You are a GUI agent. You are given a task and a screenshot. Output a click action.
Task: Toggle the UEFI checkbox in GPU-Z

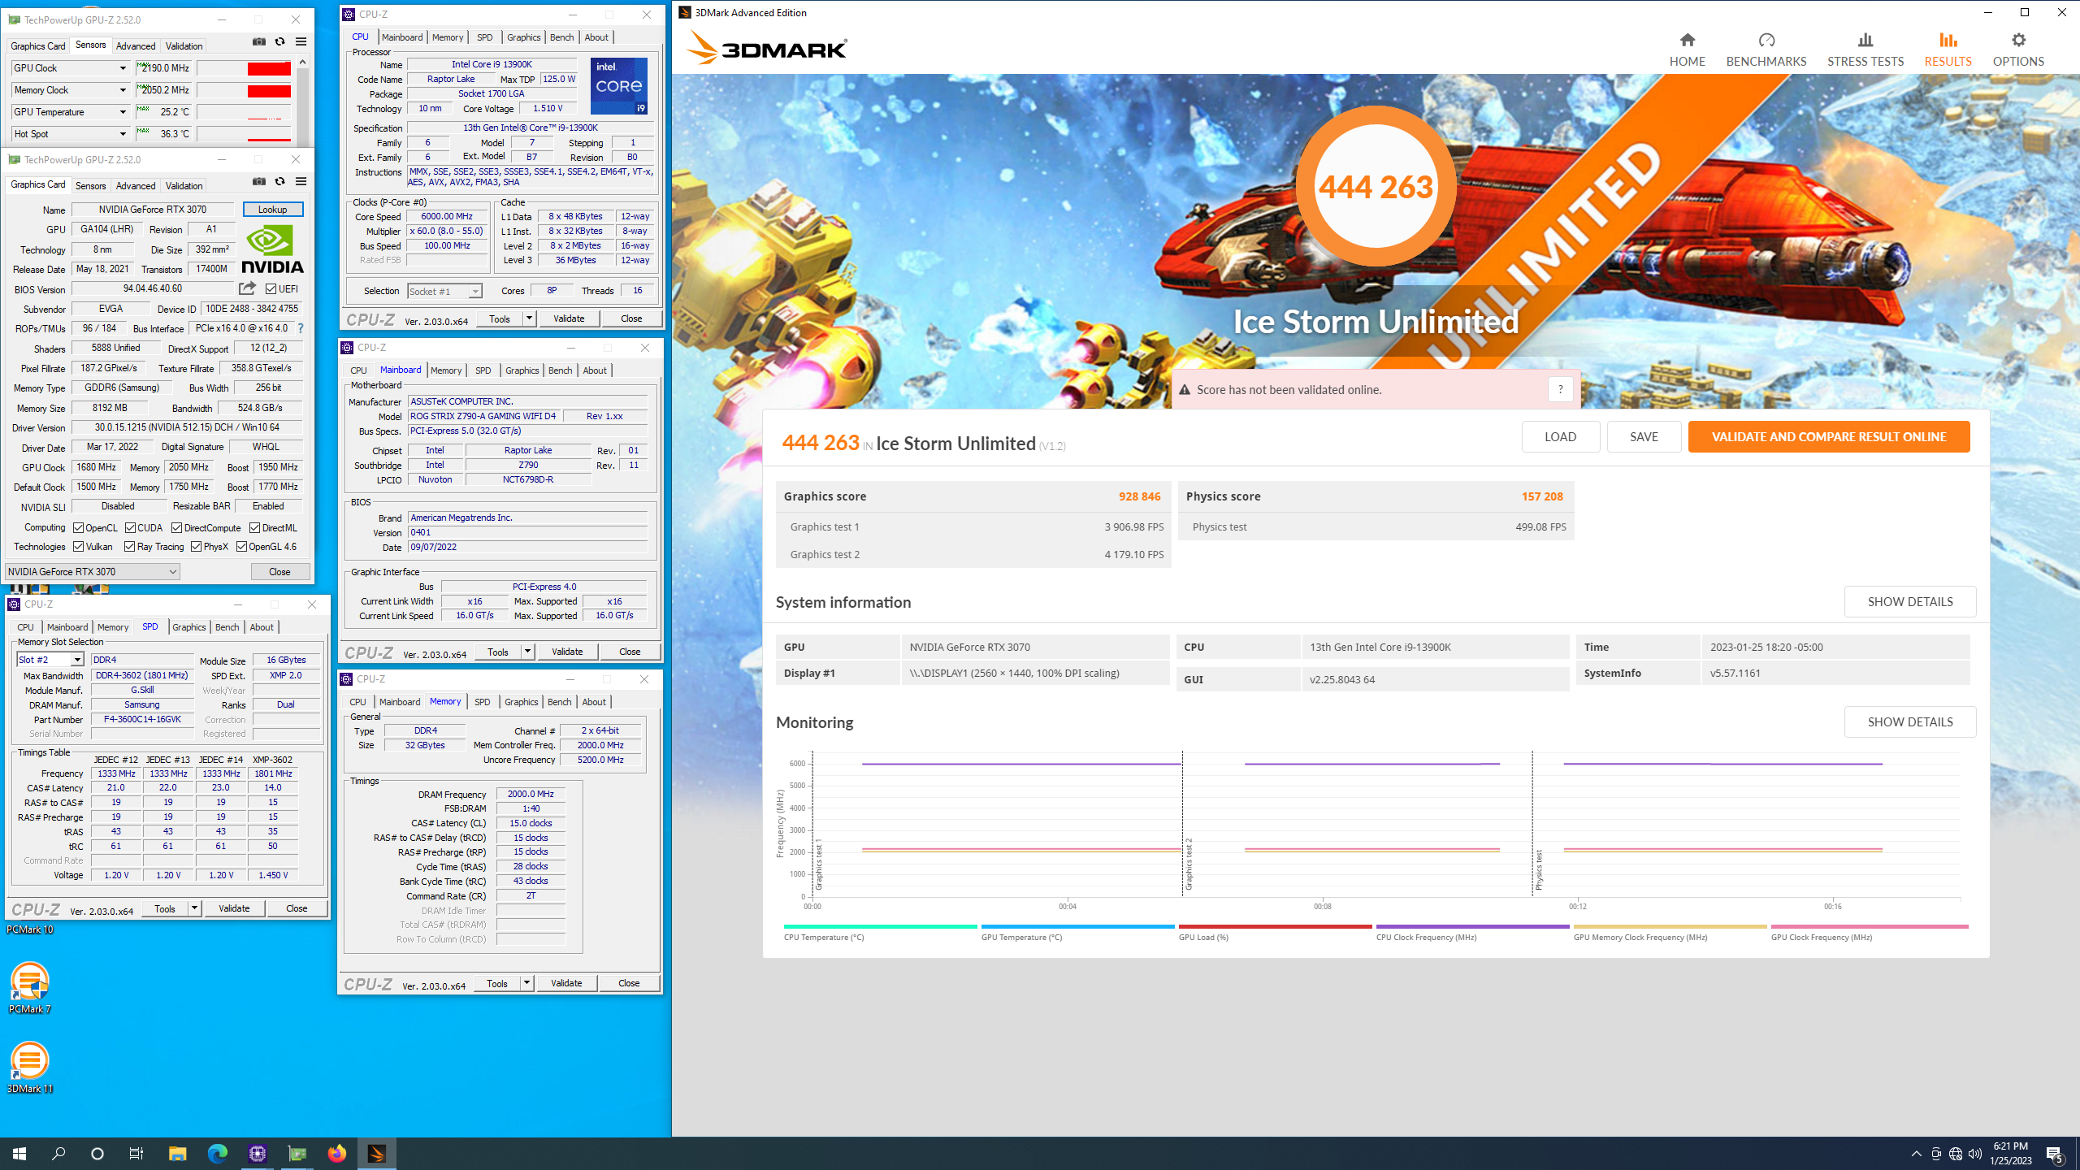pos(271,288)
